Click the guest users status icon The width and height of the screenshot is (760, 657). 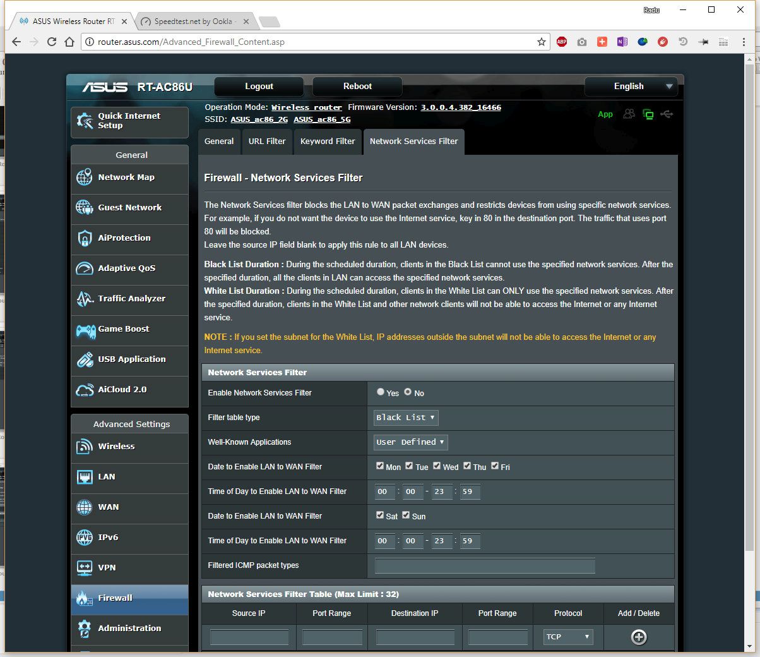click(629, 114)
